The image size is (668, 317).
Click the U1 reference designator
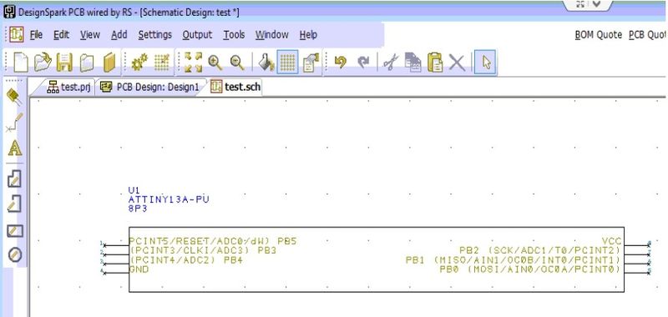coord(134,190)
